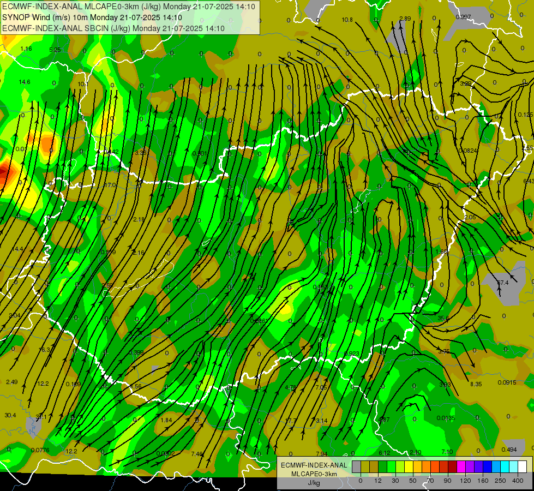Image resolution: width=534 pixels, height=491 pixels.
Task: Click the legend scale label 160
Action: click(x=483, y=481)
